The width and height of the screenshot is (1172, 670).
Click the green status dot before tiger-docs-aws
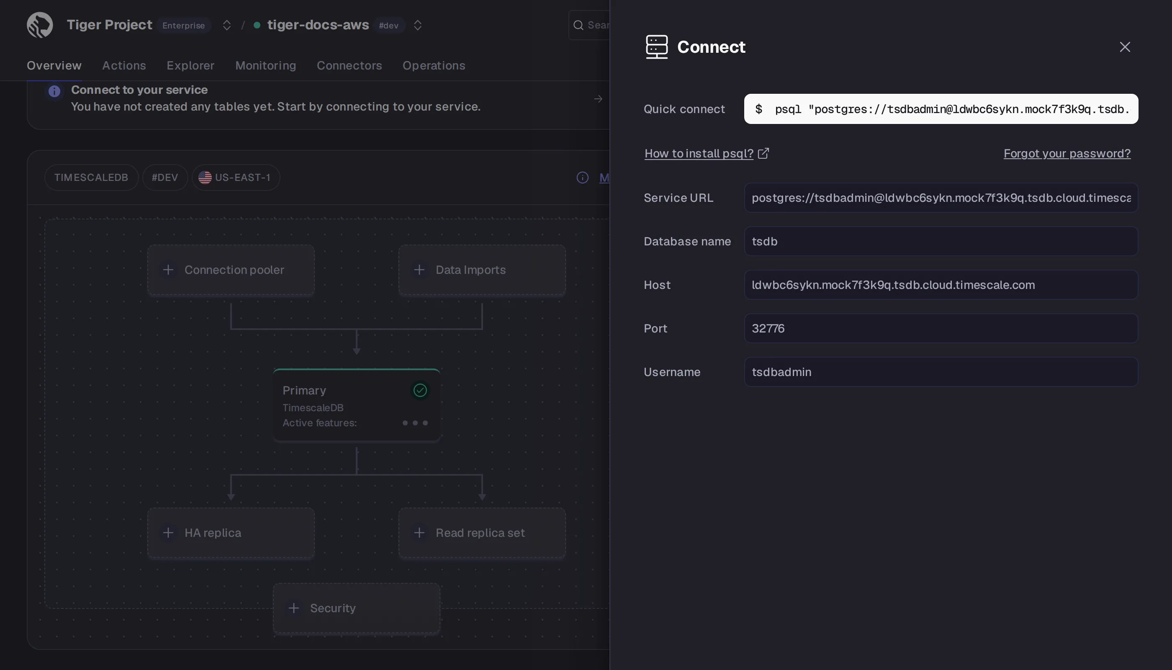click(x=257, y=25)
